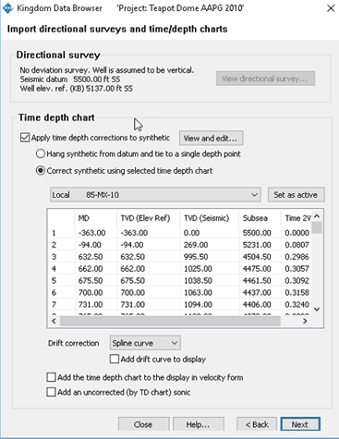Click the Kingdom Data Browser app icon

7,8
